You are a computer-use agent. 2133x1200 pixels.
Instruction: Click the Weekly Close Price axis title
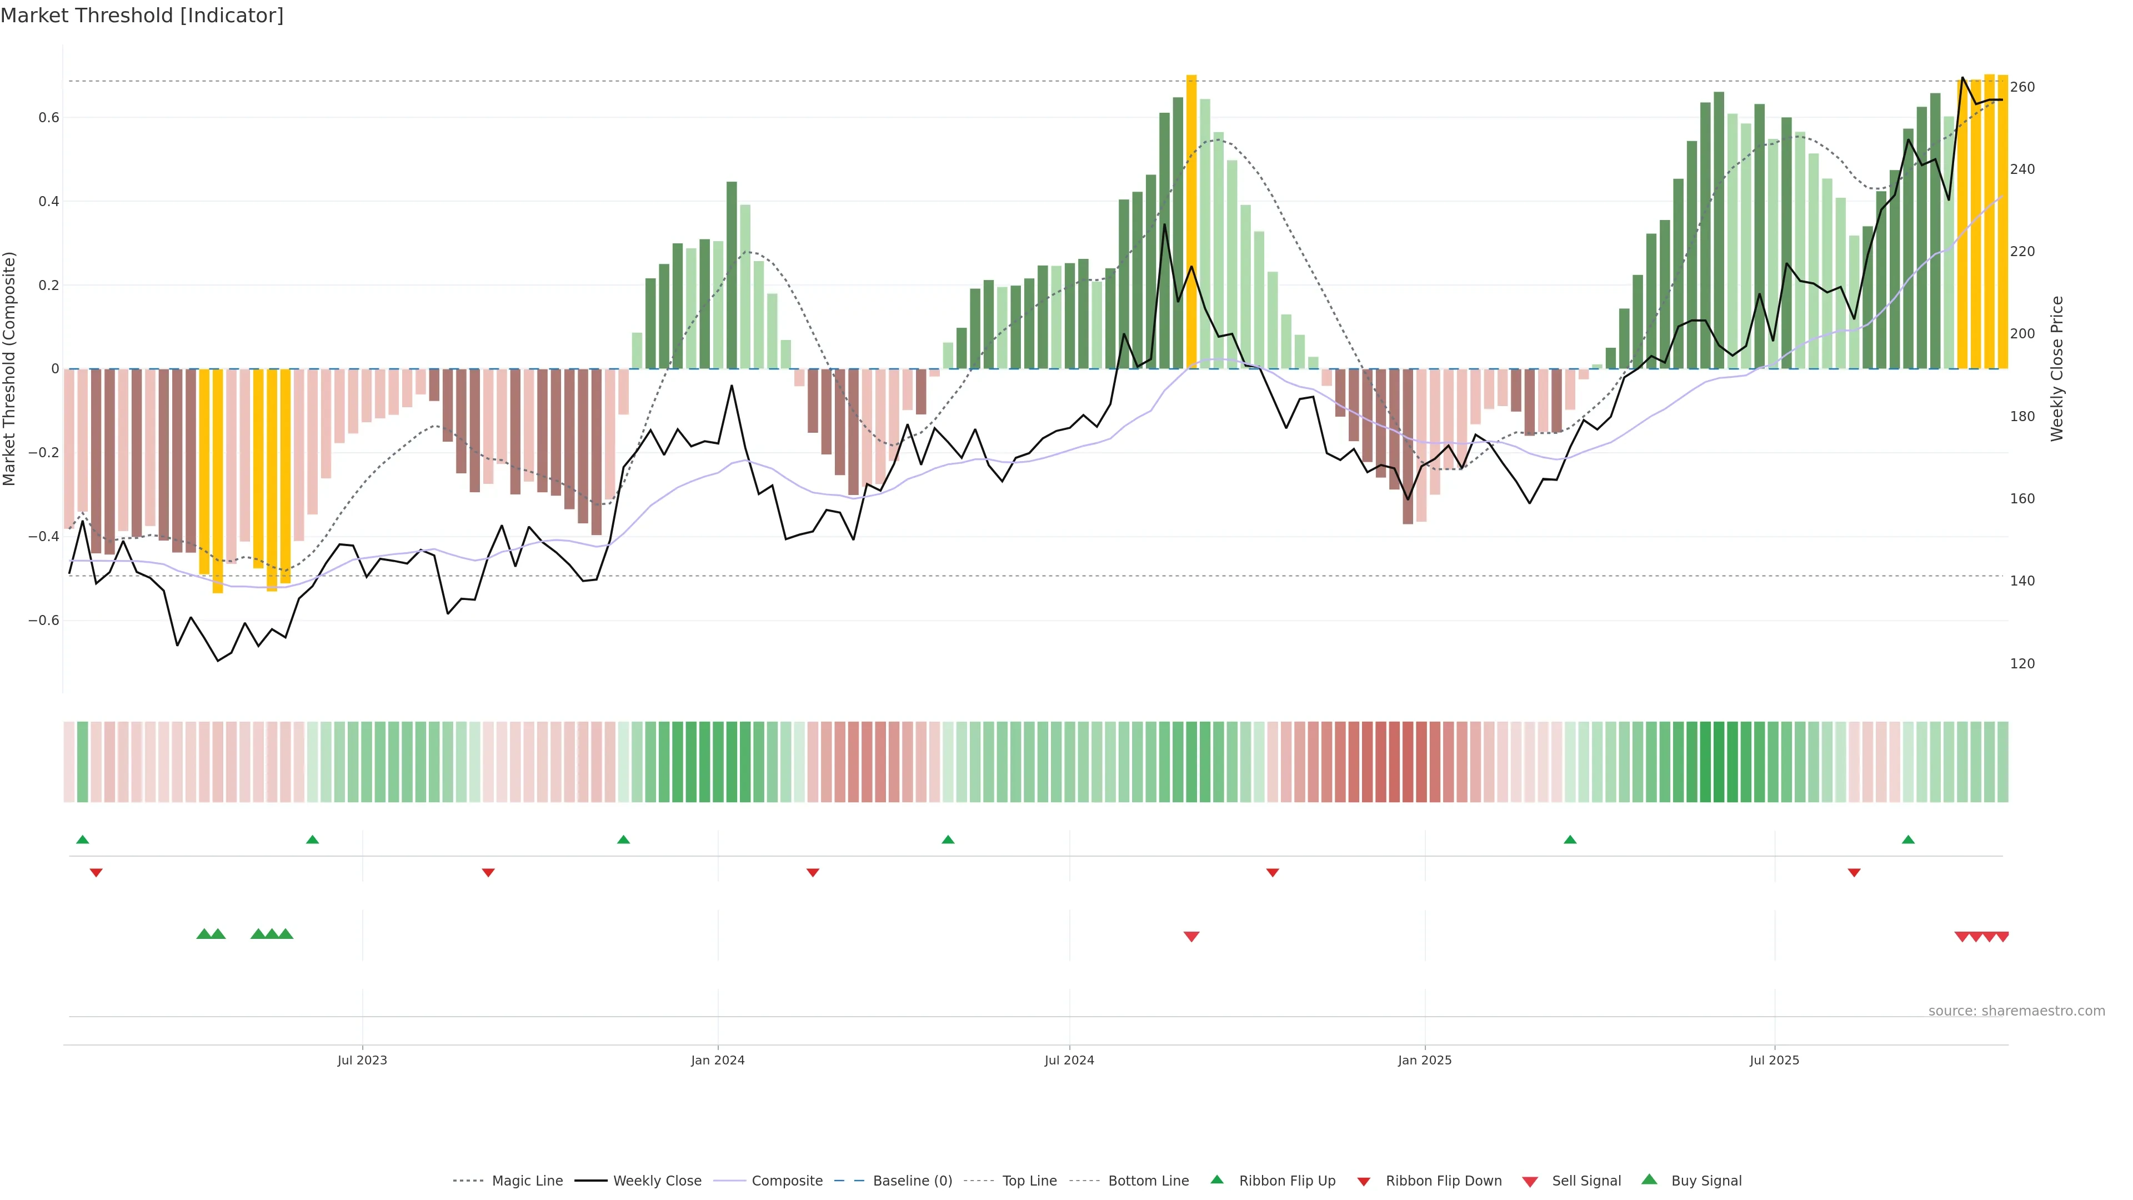tap(2057, 368)
